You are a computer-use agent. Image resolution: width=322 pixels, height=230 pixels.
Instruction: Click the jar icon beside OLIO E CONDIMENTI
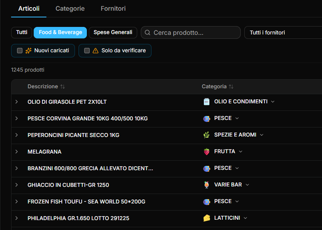coord(206,102)
